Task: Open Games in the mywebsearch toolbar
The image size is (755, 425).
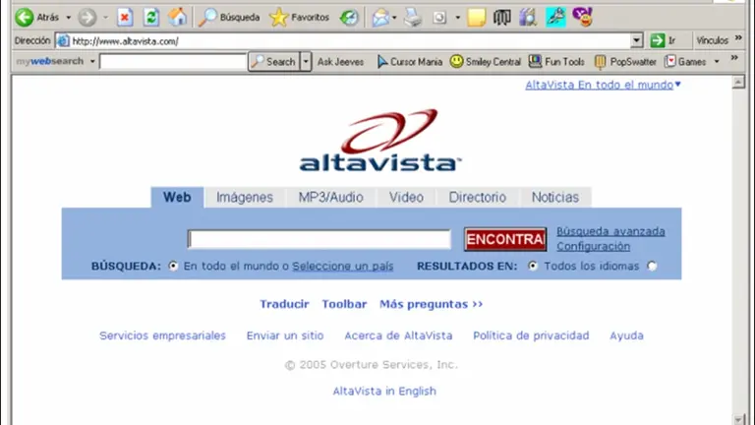Action: [685, 62]
